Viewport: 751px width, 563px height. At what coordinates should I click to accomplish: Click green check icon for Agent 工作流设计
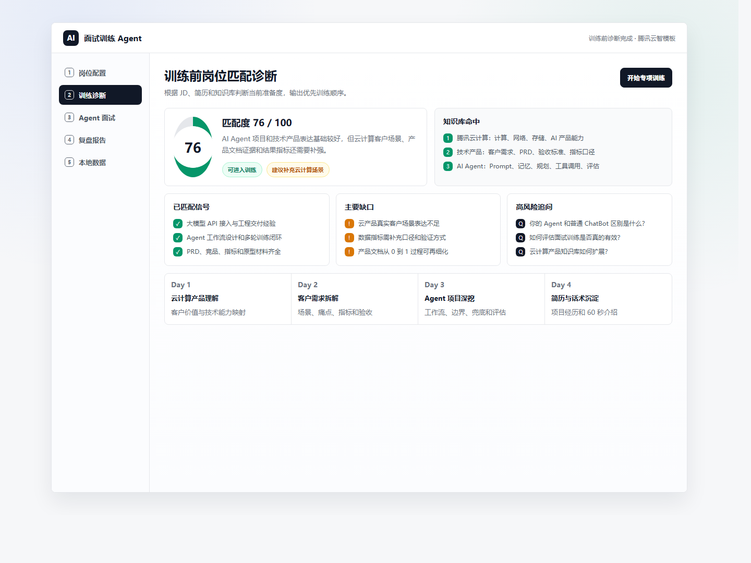click(x=178, y=238)
